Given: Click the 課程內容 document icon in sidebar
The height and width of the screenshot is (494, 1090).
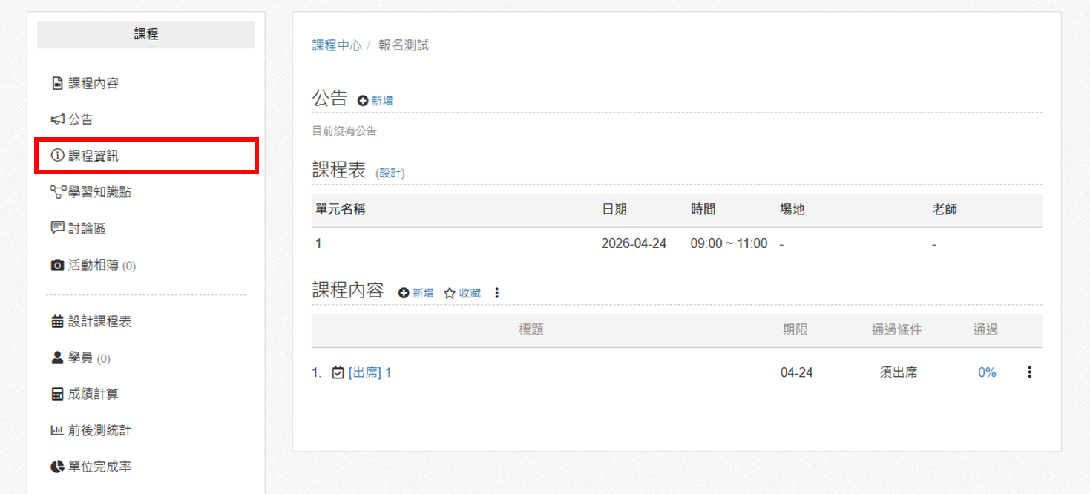Looking at the screenshot, I should pyautogui.click(x=57, y=83).
